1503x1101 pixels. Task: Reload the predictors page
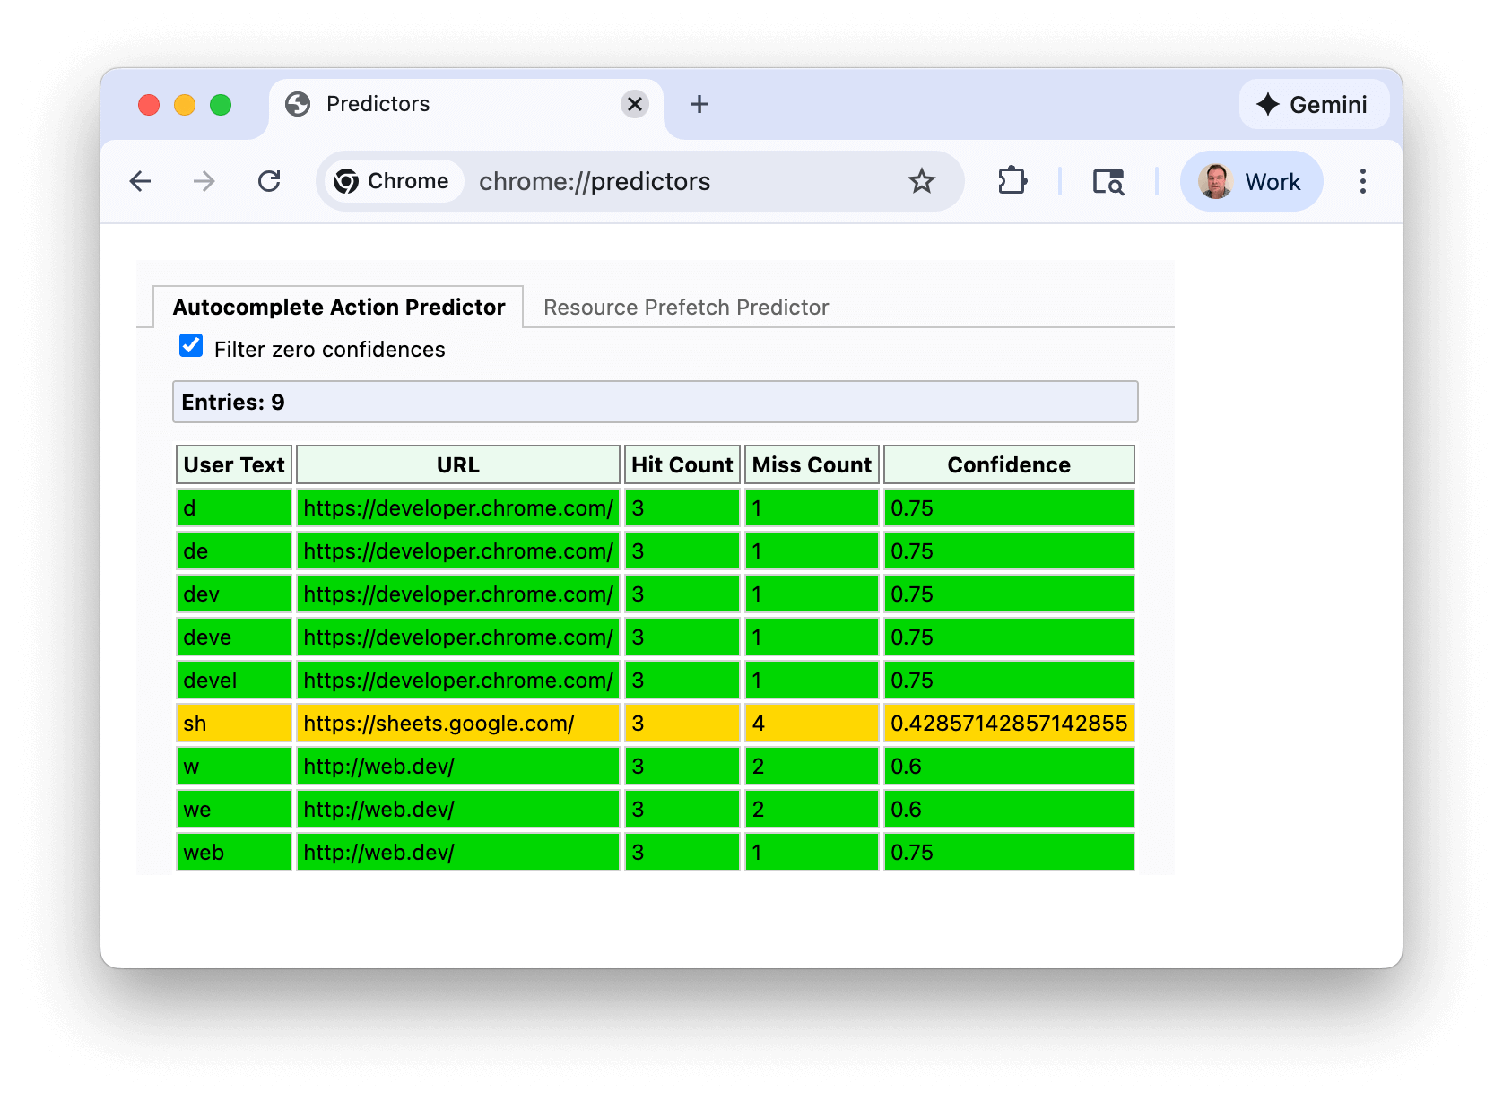pos(270,180)
